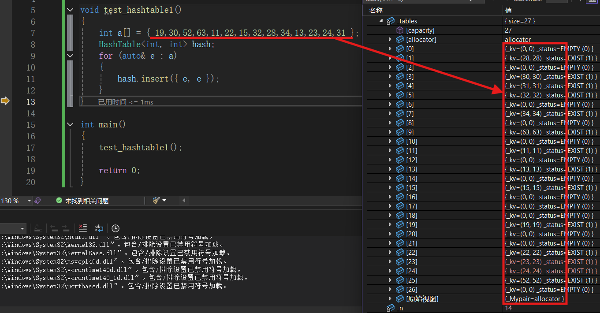Click the blue field icon of row [9]
Screen dimensions: 600x313
[x=400, y=132]
